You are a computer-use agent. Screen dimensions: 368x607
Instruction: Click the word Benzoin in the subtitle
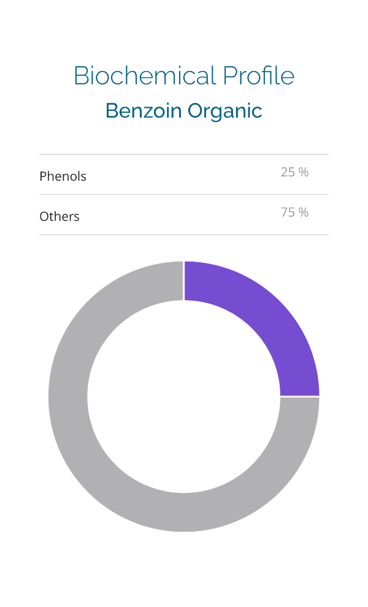click(144, 111)
